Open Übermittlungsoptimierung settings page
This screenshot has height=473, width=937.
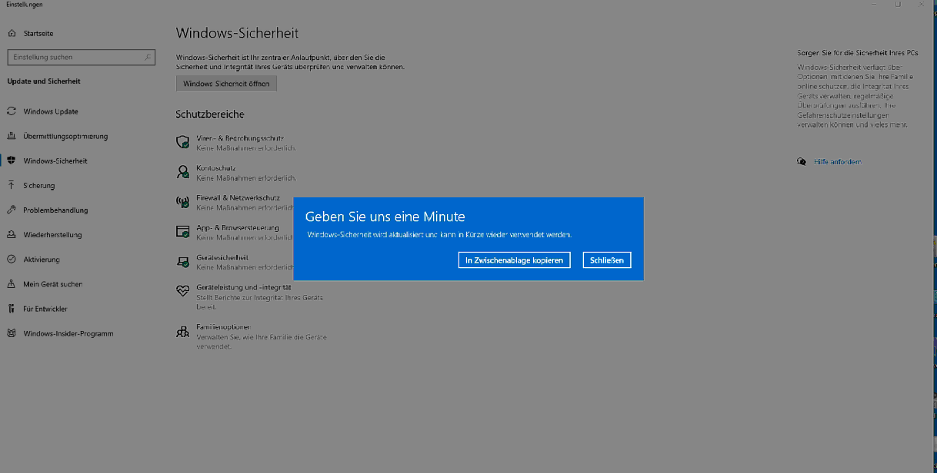pos(65,137)
